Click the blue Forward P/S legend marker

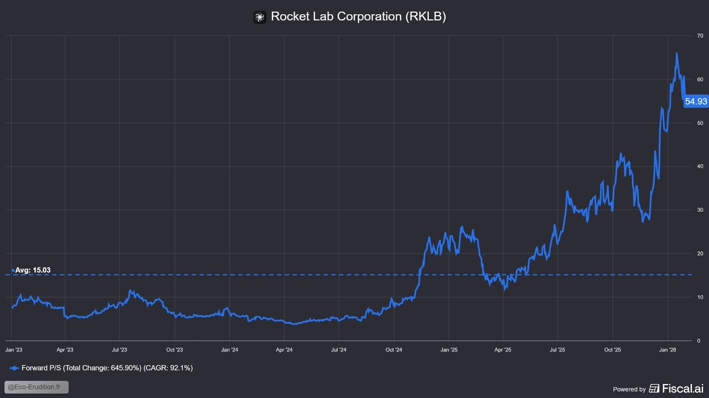coord(14,368)
